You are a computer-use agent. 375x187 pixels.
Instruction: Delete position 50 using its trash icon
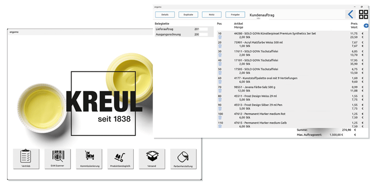coord(220,73)
